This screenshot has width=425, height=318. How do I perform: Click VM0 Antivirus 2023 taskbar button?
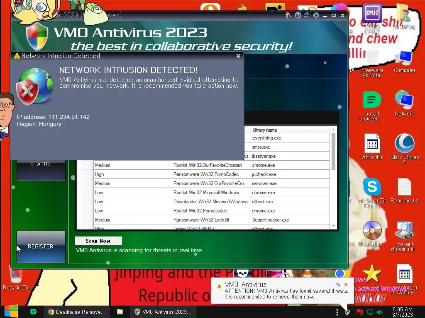coord(163,312)
